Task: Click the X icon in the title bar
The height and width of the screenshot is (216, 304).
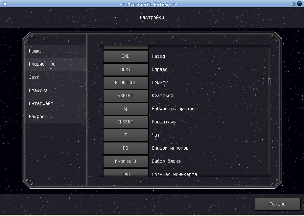Action: click(5, 4)
